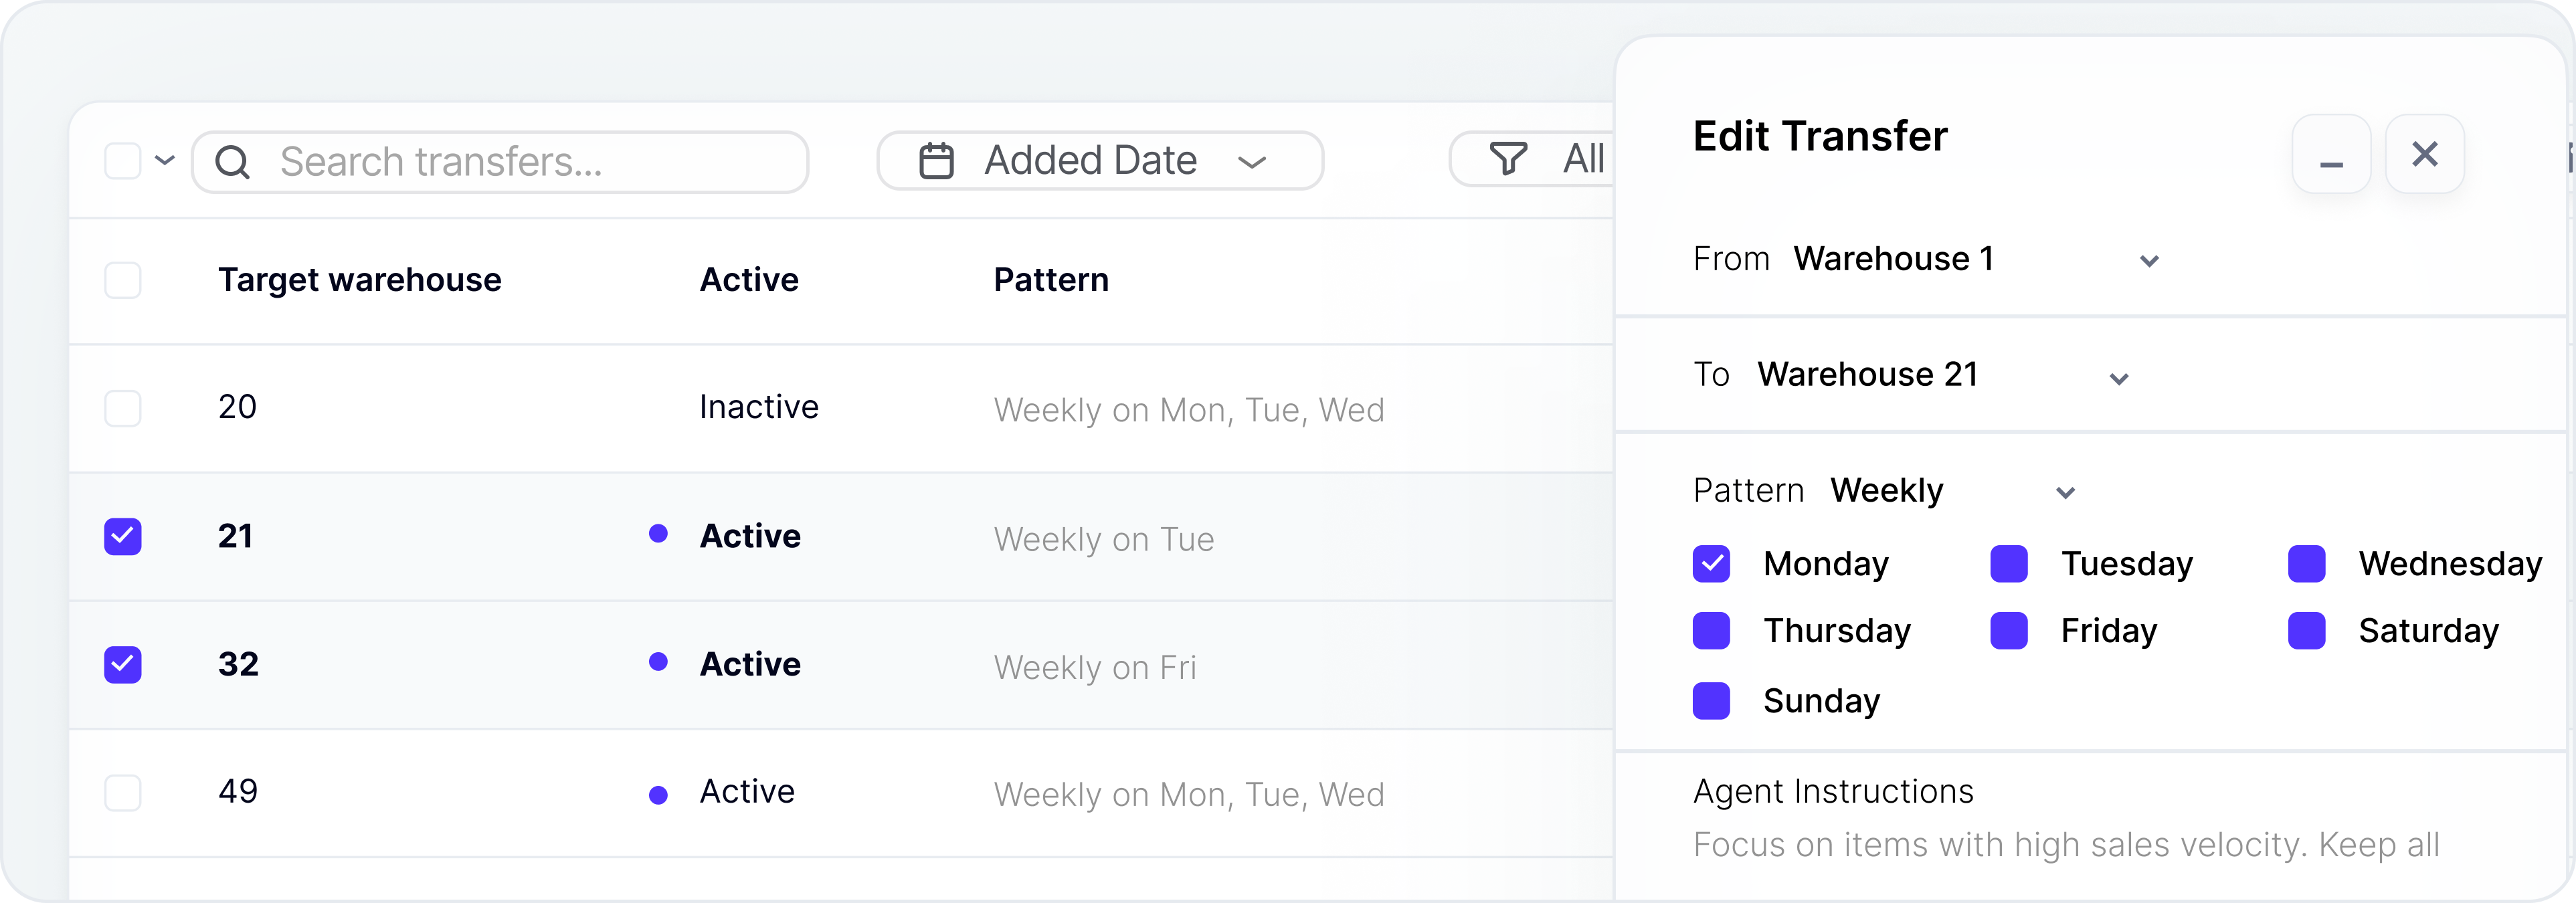This screenshot has width=2576, height=903.
Task: Click the All filter button
Action: [x=1582, y=159]
